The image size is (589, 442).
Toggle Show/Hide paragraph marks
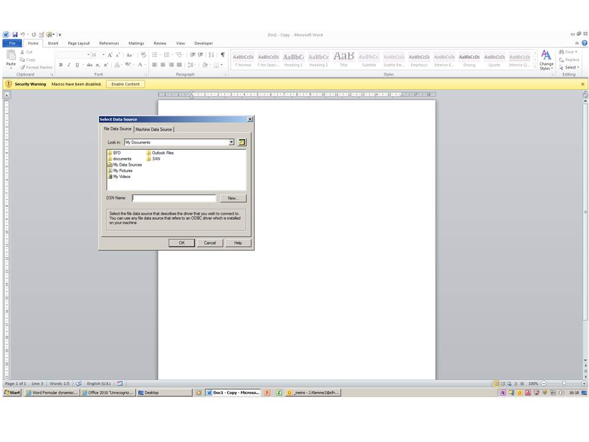[x=223, y=55]
